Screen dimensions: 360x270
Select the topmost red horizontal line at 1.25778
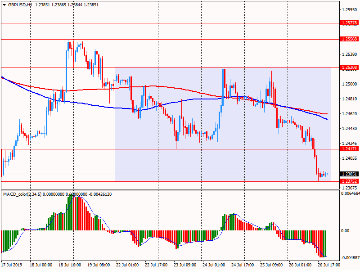point(170,23)
